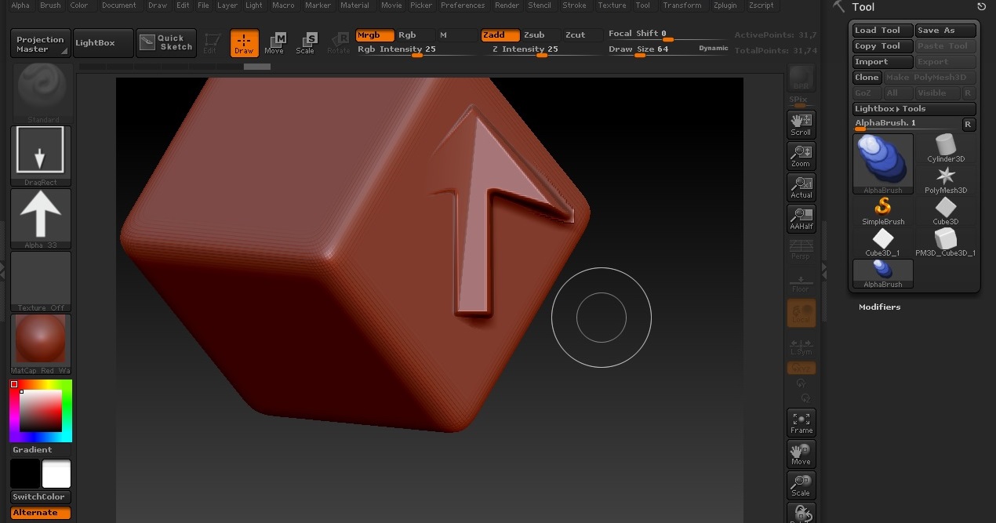The height and width of the screenshot is (523, 996).
Task: Open the Texture menu
Action: [x=612, y=5]
